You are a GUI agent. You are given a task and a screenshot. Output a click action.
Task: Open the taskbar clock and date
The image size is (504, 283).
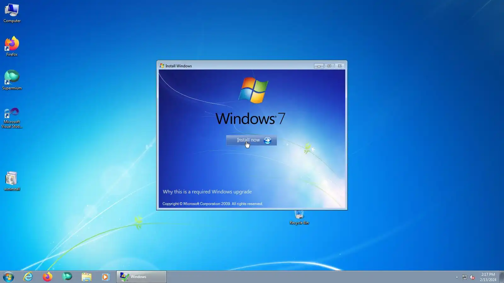tap(488, 277)
